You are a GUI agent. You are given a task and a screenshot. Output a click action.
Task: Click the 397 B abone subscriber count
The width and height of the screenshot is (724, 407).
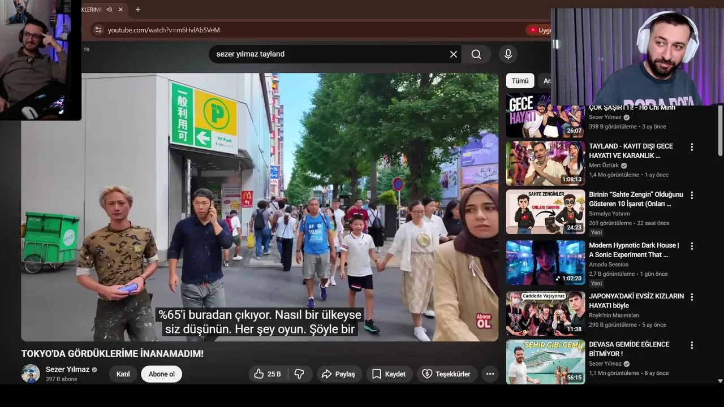[61, 379]
